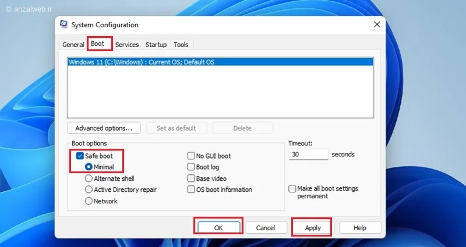This screenshot has height=247, width=466.
Task: Select the Boot tab
Action: tap(97, 44)
